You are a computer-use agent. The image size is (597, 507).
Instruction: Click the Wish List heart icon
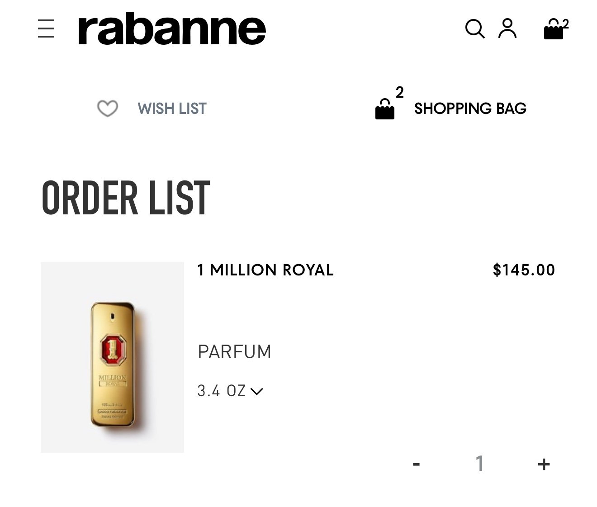coord(108,109)
